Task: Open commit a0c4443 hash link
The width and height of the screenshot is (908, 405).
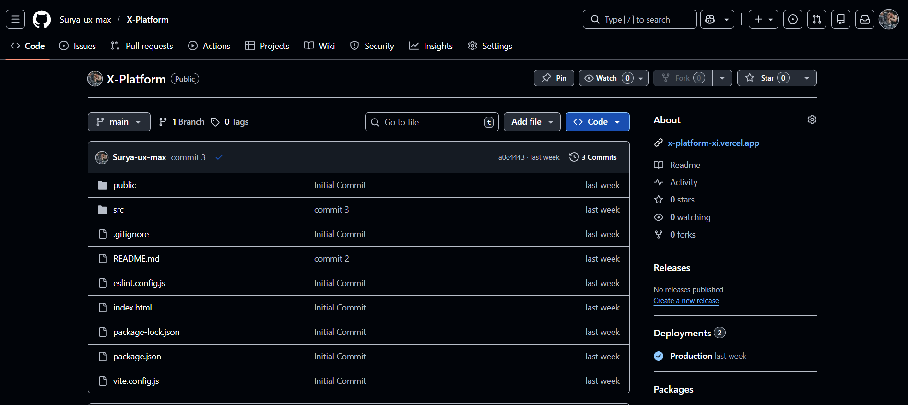Action: (511, 157)
